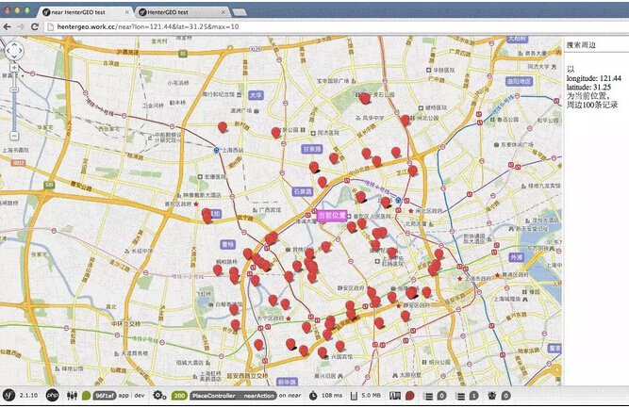Open the bug exceptions icon in toolbar
This screenshot has width=629, height=408.
click(492, 396)
